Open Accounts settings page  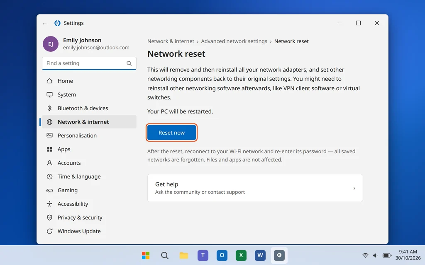(x=89, y=163)
